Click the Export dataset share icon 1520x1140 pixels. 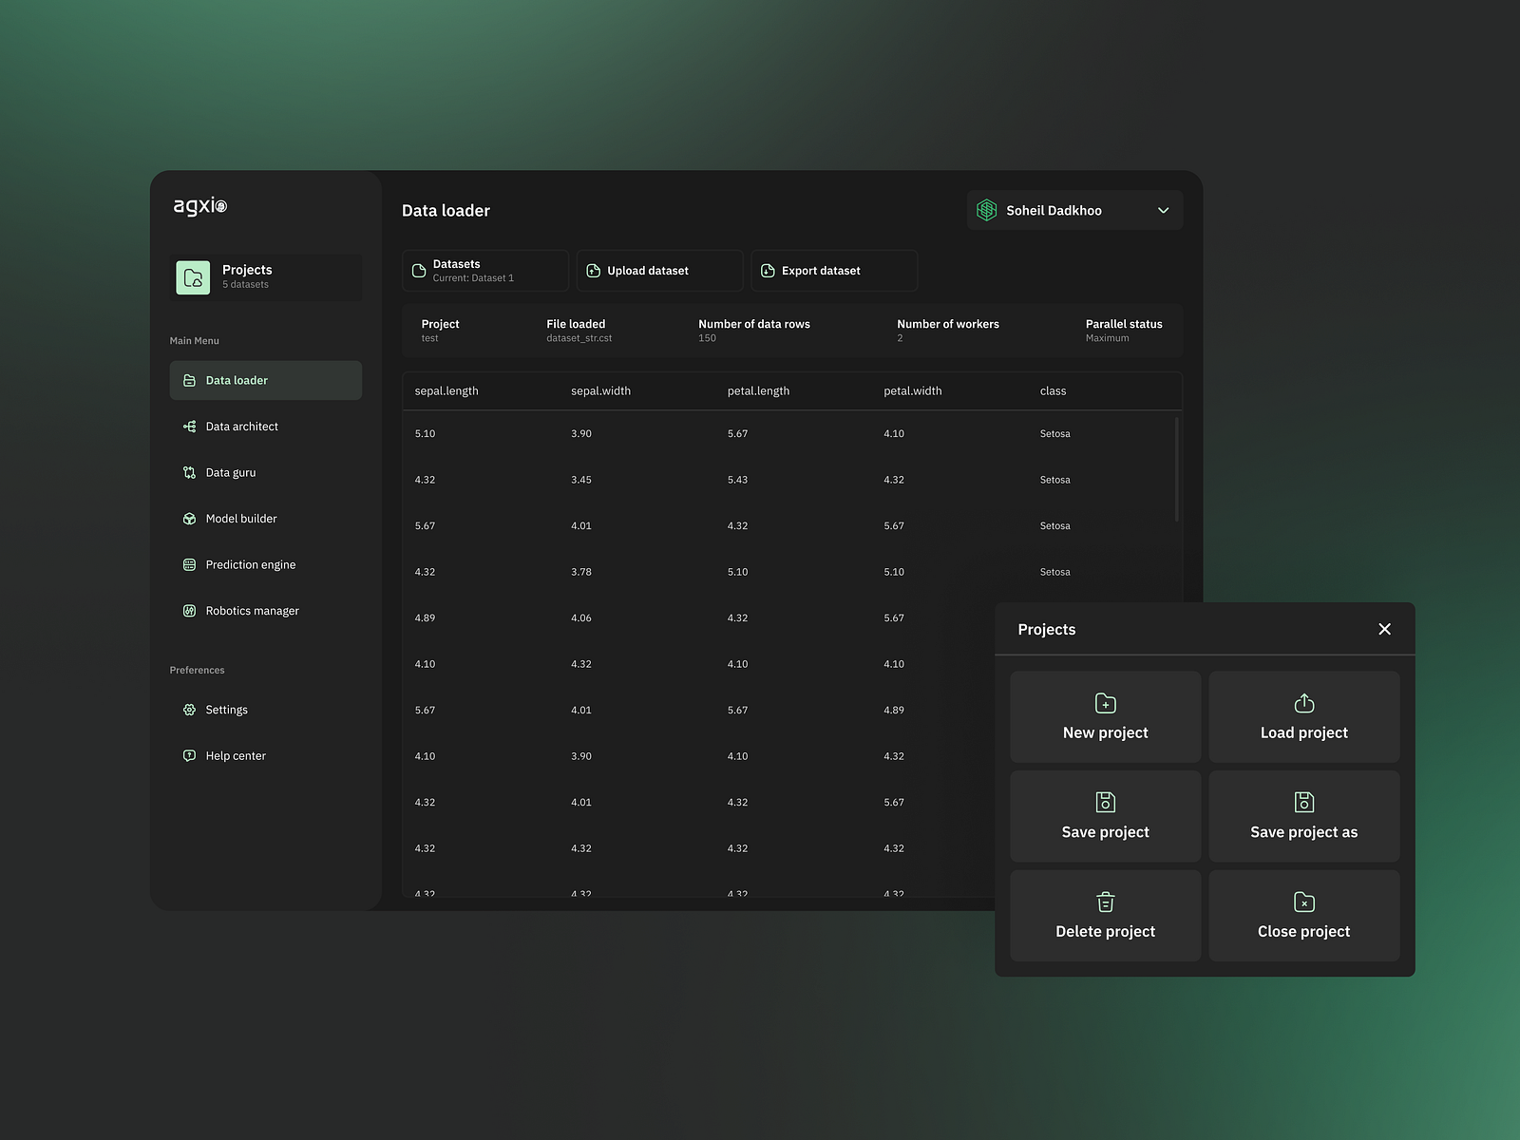coord(768,270)
